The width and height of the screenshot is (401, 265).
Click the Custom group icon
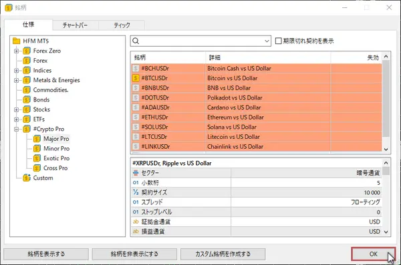[x=27, y=178]
